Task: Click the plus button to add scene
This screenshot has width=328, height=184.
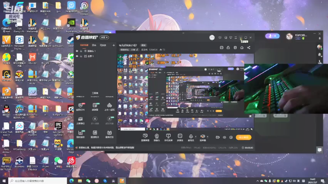Action: (x=114, y=45)
